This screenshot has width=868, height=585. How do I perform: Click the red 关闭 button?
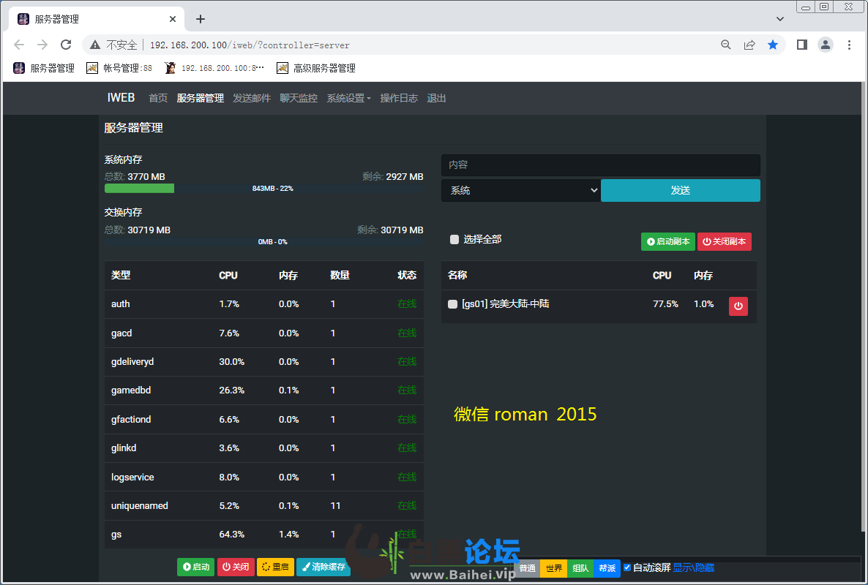point(236,567)
